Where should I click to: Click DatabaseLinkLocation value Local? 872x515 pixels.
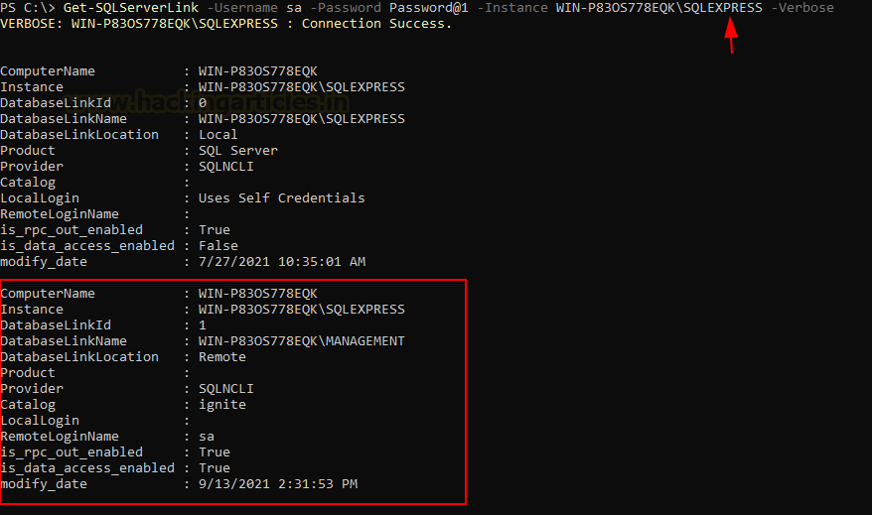click(x=218, y=134)
